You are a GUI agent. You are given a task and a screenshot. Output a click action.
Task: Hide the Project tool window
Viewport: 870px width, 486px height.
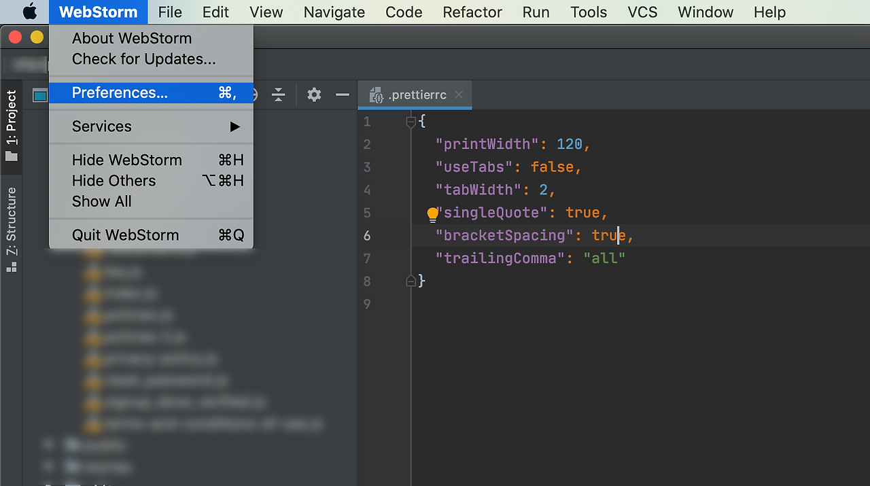point(343,95)
